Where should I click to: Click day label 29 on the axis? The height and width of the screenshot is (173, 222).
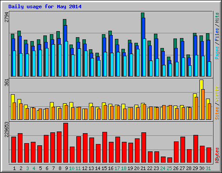click(x=195, y=168)
